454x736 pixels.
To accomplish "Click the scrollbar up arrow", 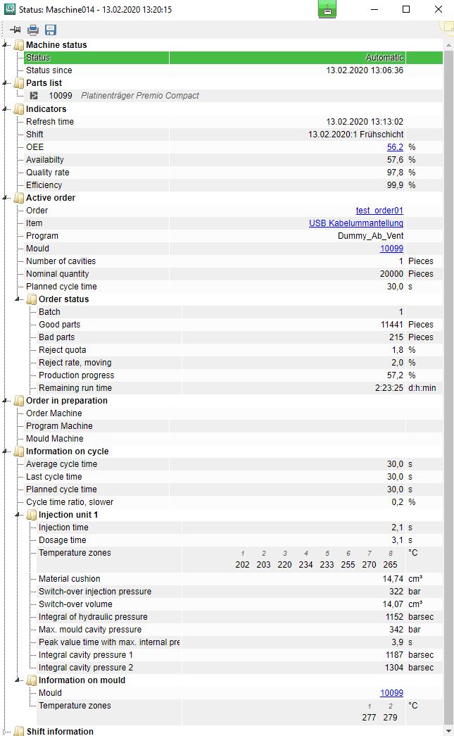I will (448, 46).
